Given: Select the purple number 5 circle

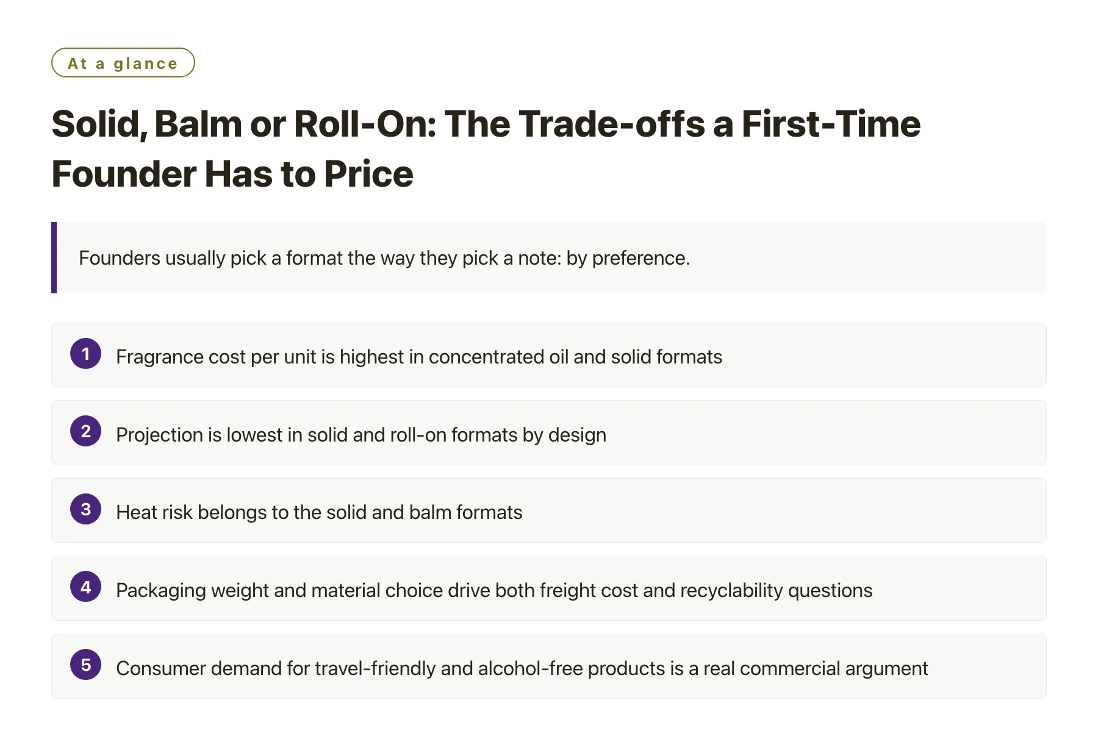Looking at the screenshot, I should [85, 665].
